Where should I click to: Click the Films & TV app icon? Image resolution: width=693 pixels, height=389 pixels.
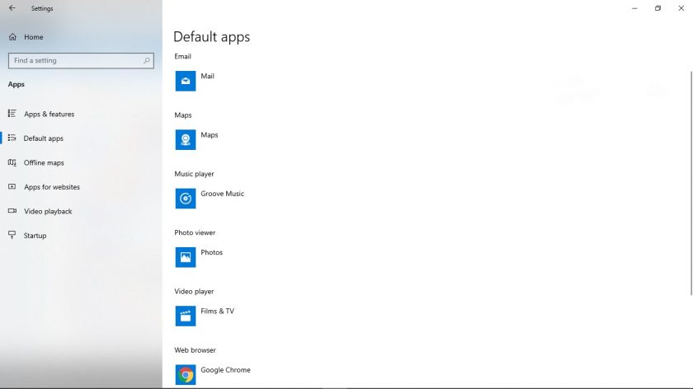pos(185,316)
